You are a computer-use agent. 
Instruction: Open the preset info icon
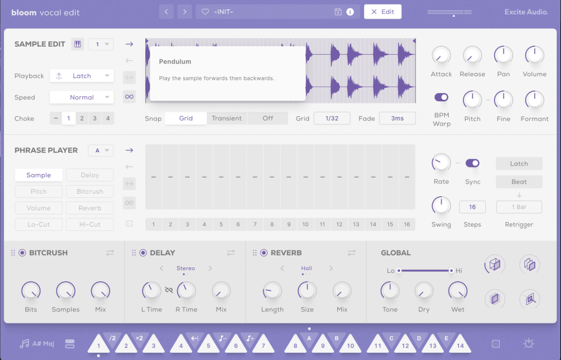click(350, 12)
